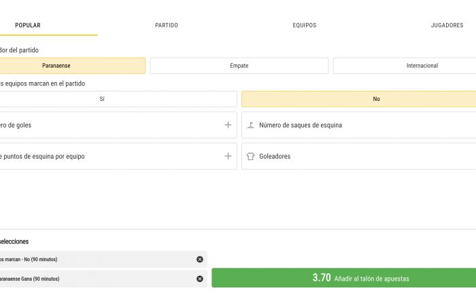Click the corner flag icon
476x299 pixels.
click(x=250, y=125)
